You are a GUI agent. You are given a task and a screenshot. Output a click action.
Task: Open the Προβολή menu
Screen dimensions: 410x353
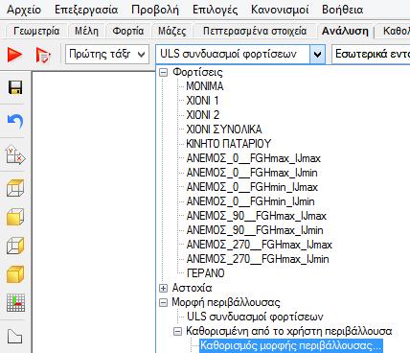coord(155,10)
